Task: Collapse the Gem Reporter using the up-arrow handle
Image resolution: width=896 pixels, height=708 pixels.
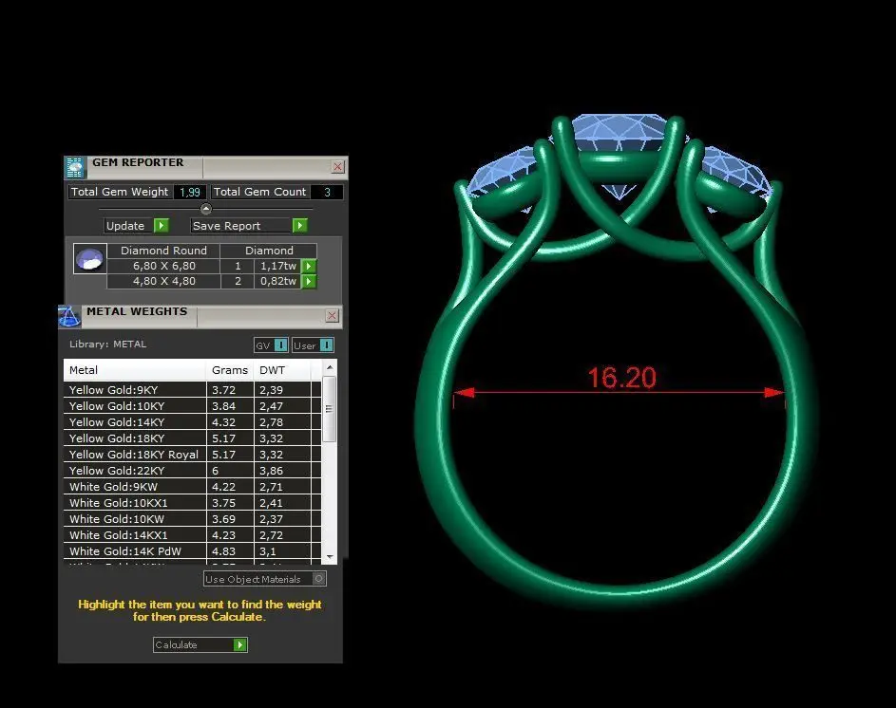Action: 206,209
